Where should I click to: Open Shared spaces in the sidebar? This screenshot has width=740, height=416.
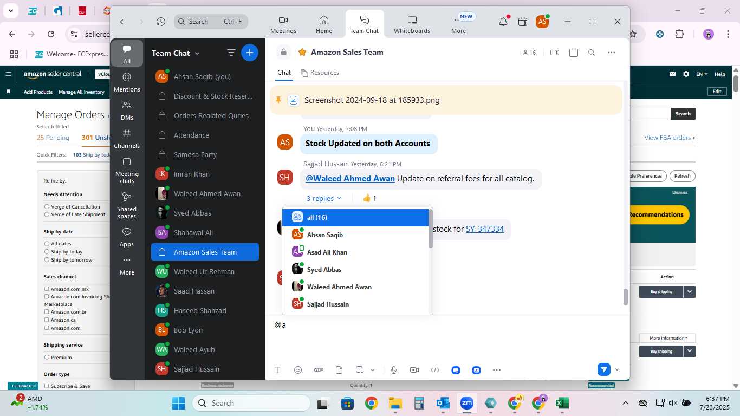pos(127,205)
